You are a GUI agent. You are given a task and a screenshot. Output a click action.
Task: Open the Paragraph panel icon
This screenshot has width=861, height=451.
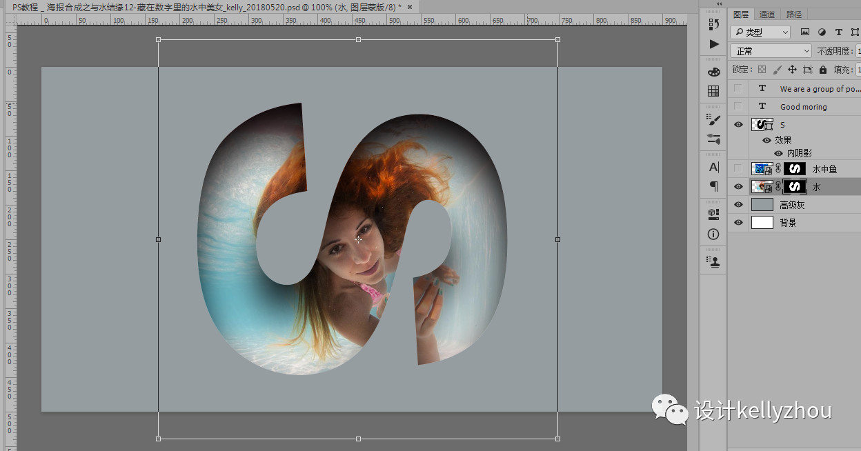713,186
